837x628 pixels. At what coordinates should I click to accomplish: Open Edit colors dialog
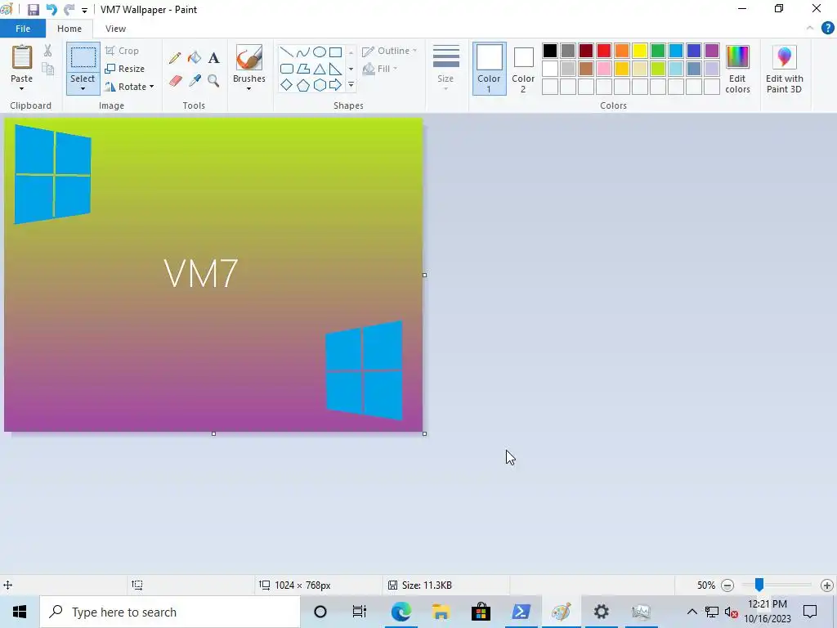(738, 70)
